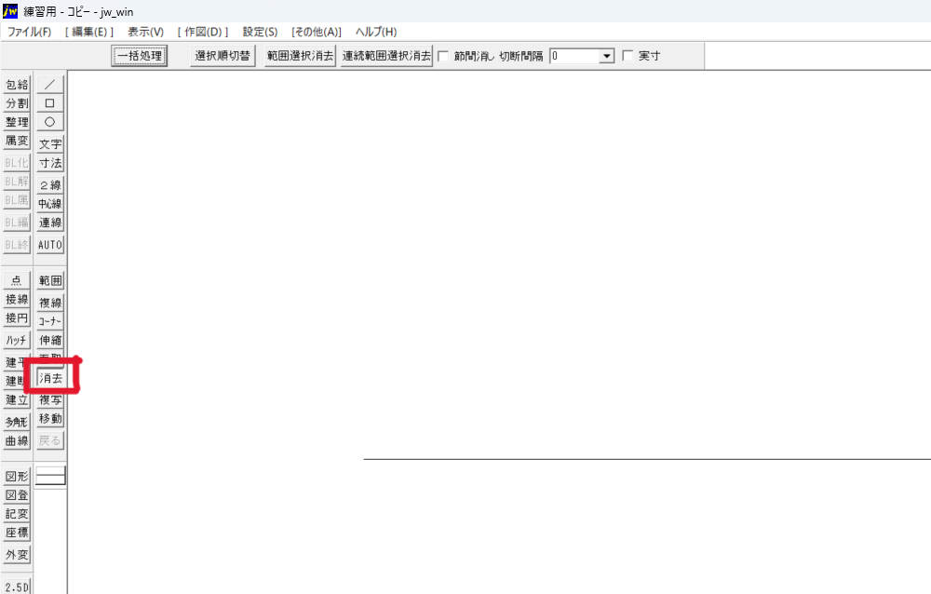This screenshot has height=594, width=931.
Task: Select the line (／) drawing tool
Action: [50, 85]
